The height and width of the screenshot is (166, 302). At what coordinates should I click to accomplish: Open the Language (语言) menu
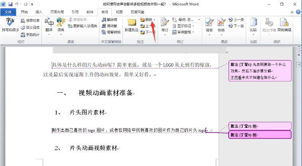[x=61, y=27]
